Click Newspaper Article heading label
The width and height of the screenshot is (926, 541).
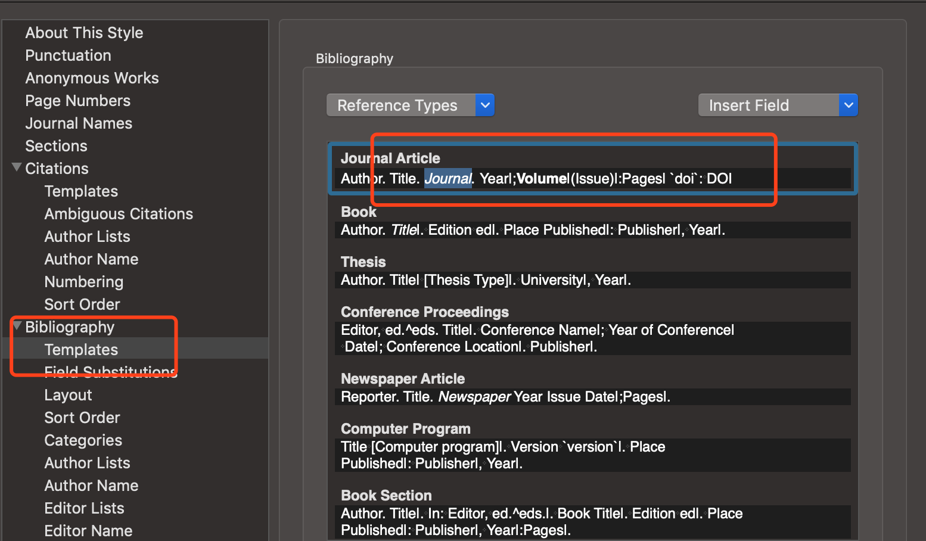coord(403,379)
